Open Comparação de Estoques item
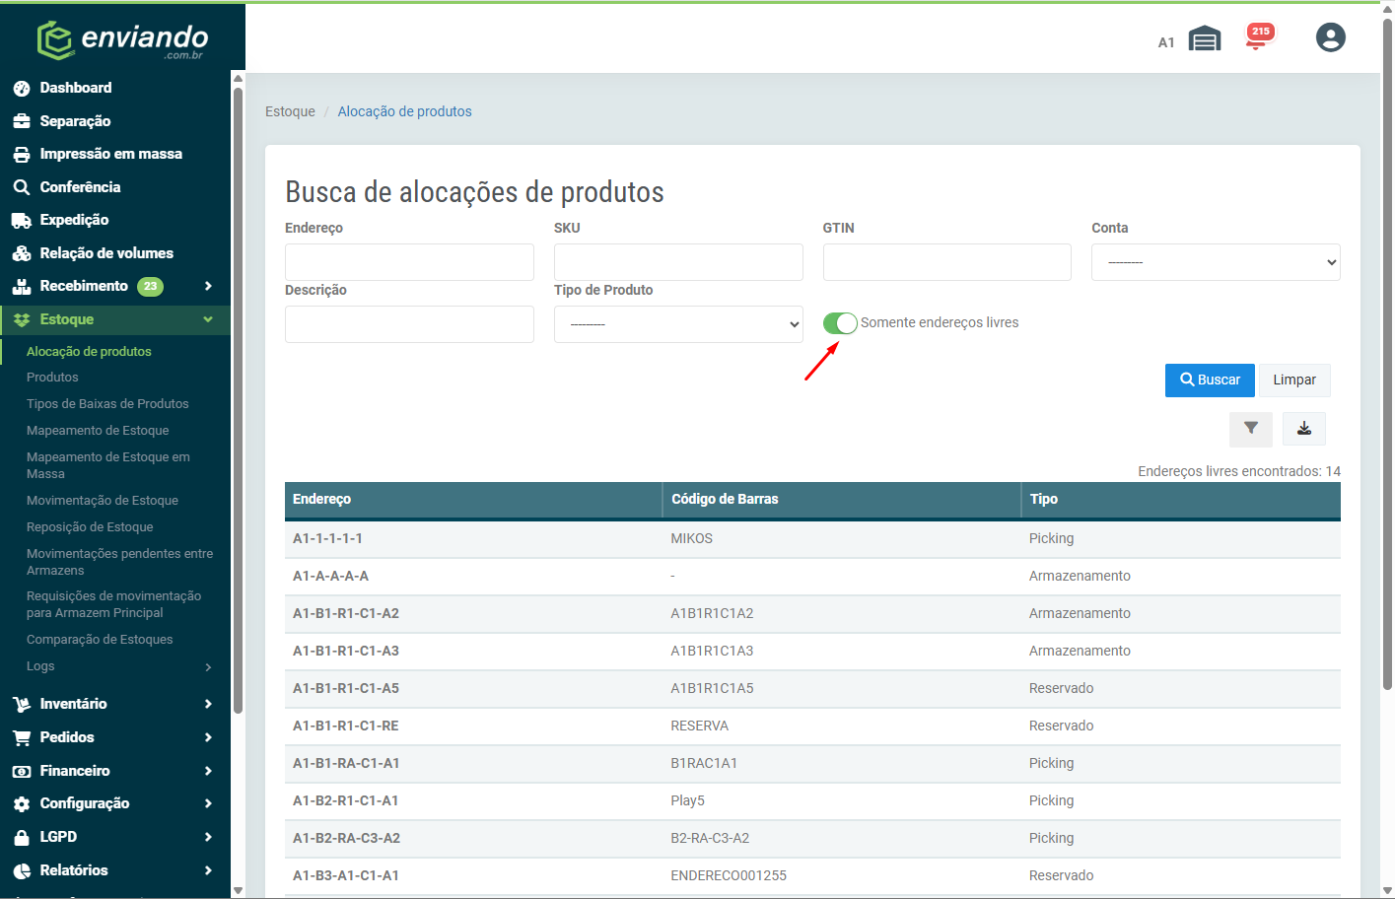 click(x=100, y=640)
